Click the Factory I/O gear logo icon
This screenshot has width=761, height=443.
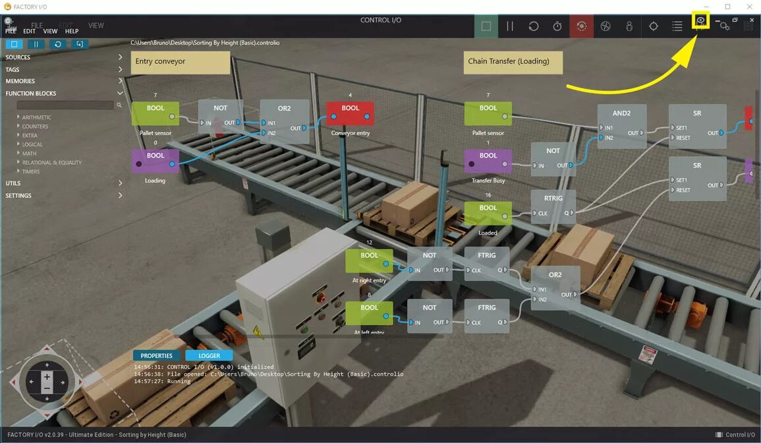9,22
